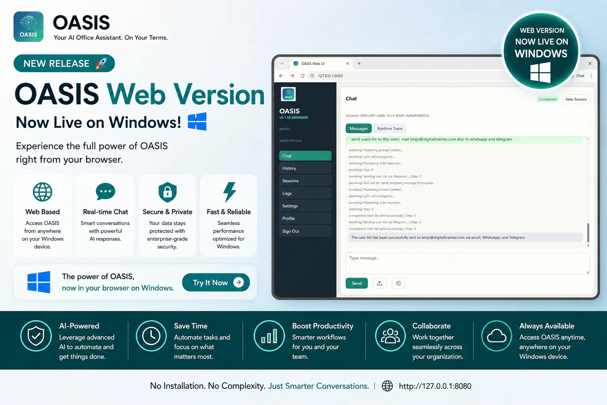Image resolution: width=607 pixels, height=405 pixels.
Task: Close the OASIS Web UI tab
Action: 348,63
